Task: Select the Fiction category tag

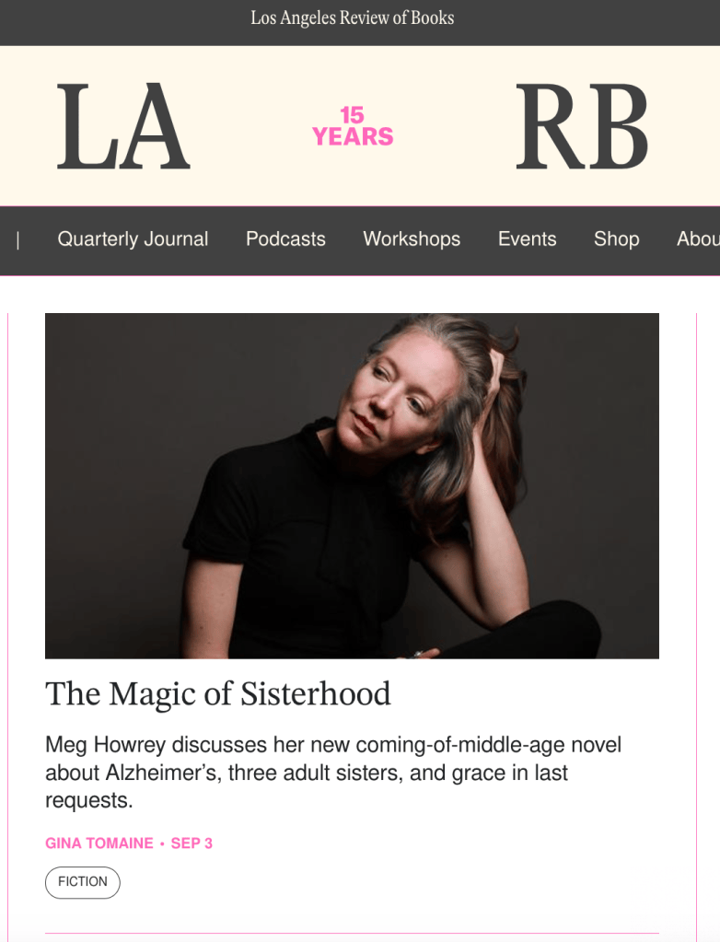Action: coord(83,882)
